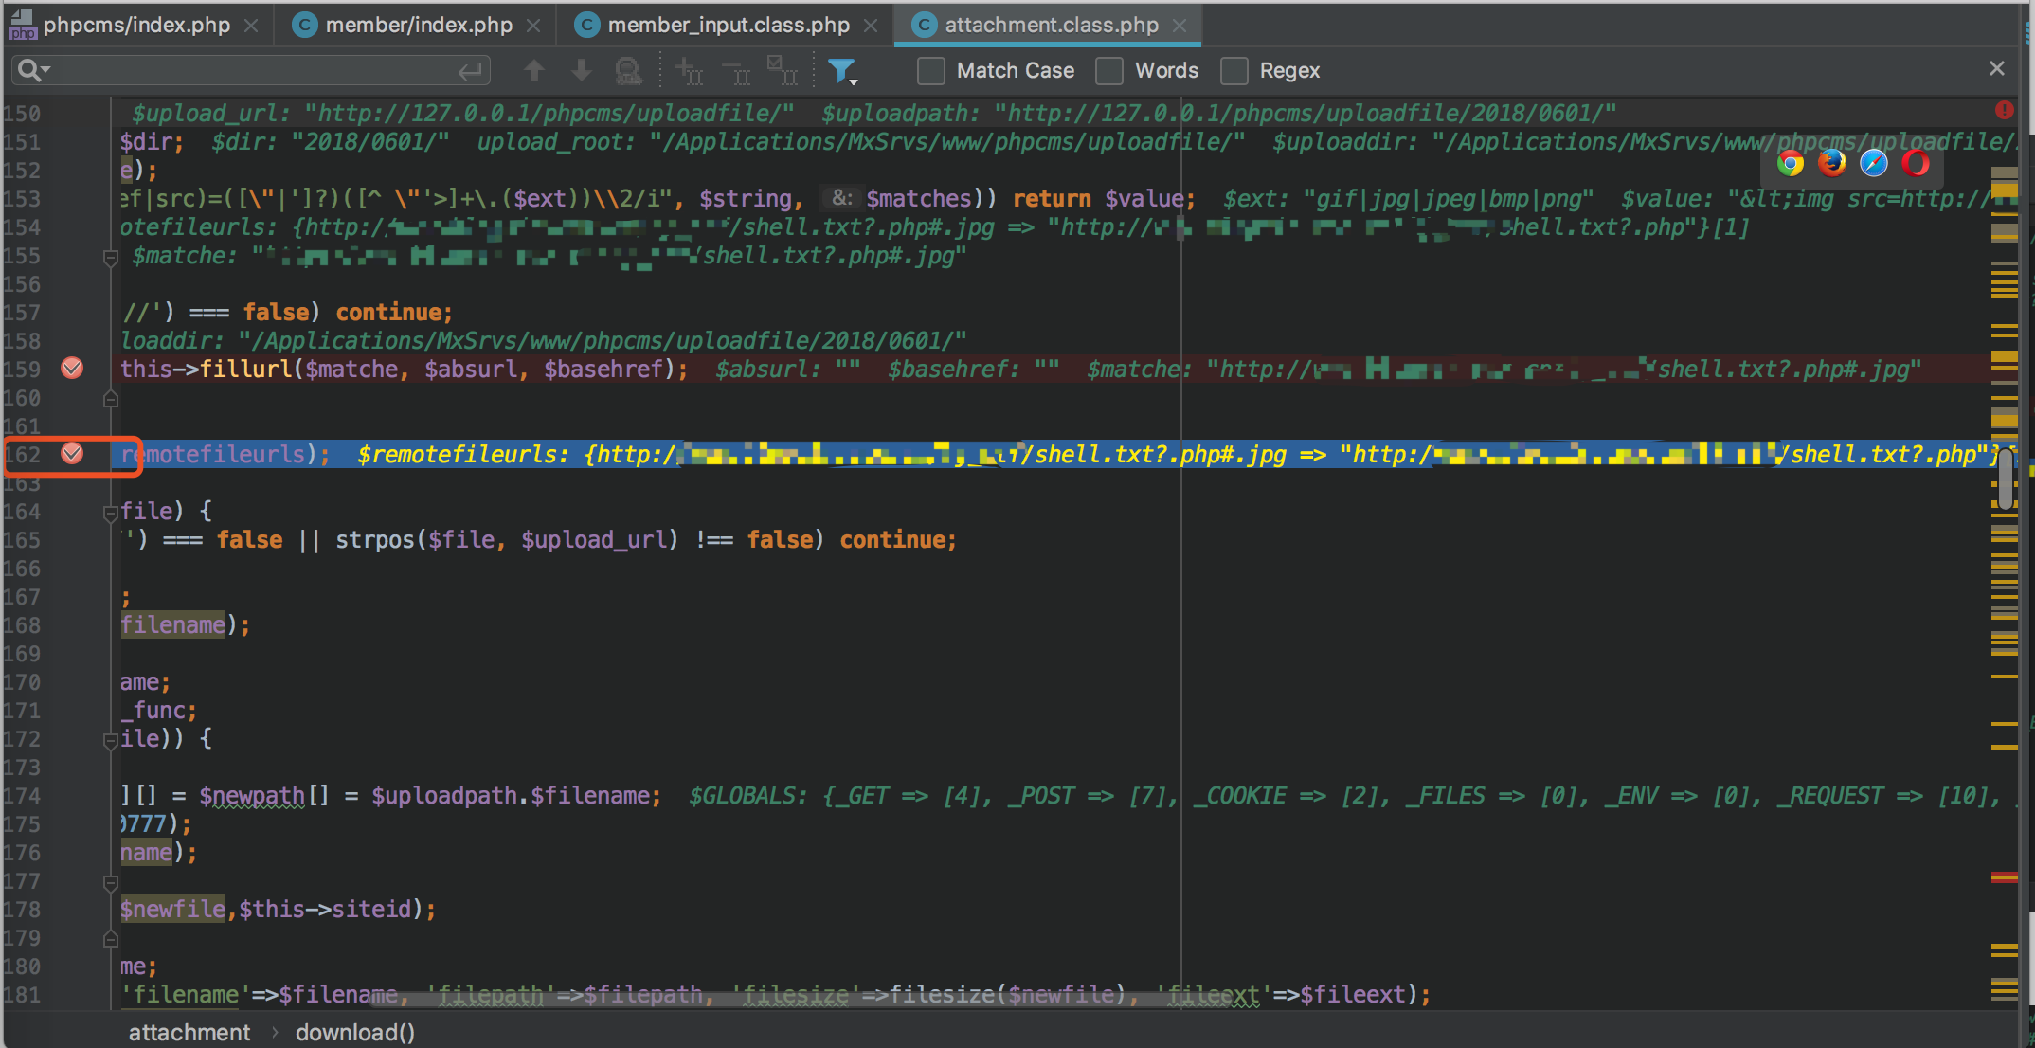Click the Find All occurrences icon
This screenshot has width=2035, height=1048.
point(628,70)
